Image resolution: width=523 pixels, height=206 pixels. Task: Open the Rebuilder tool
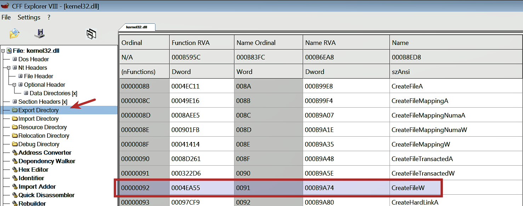(32, 203)
